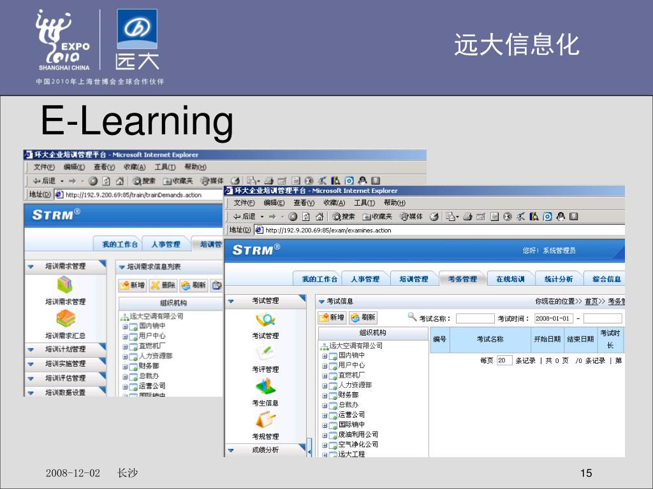Screen dimensions: 653x489
Task: Click 刷新 button in back training window
Action: click(x=194, y=285)
